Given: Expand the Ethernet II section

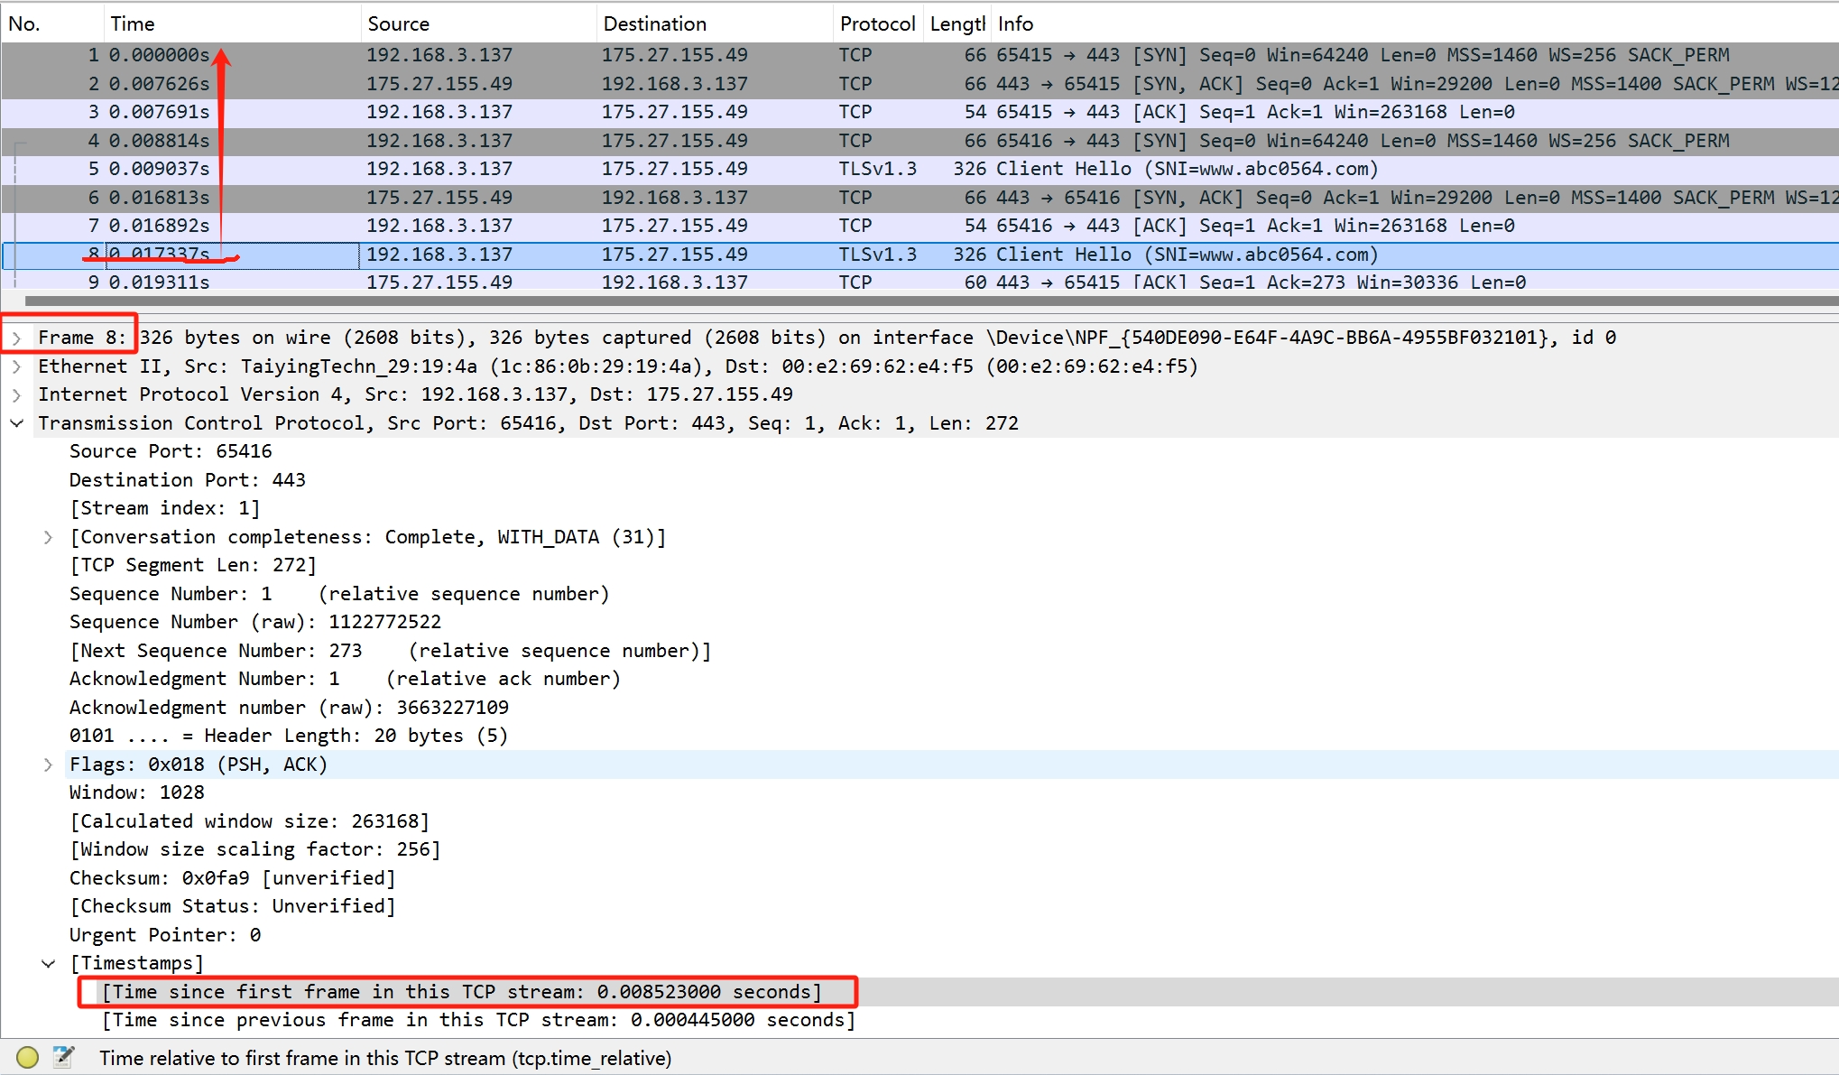Looking at the screenshot, I should click(16, 366).
